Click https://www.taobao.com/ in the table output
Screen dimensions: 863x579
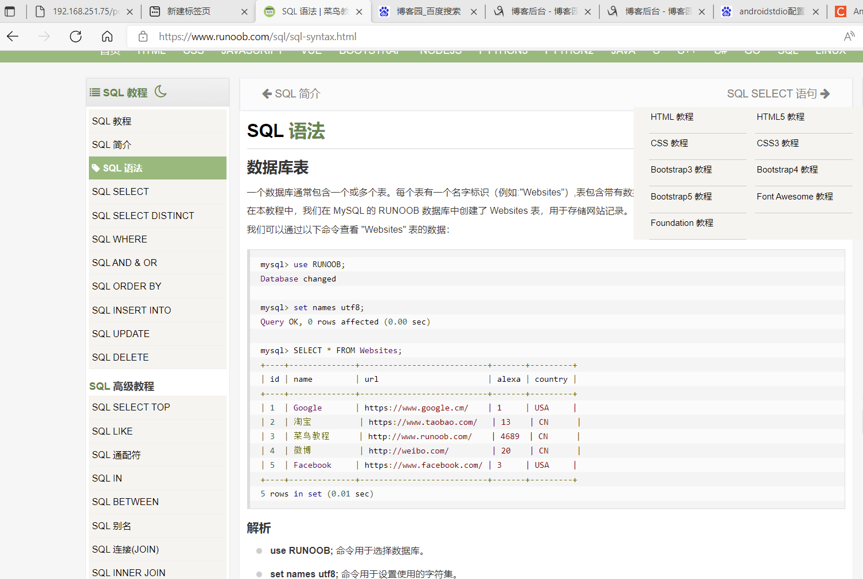coord(423,422)
